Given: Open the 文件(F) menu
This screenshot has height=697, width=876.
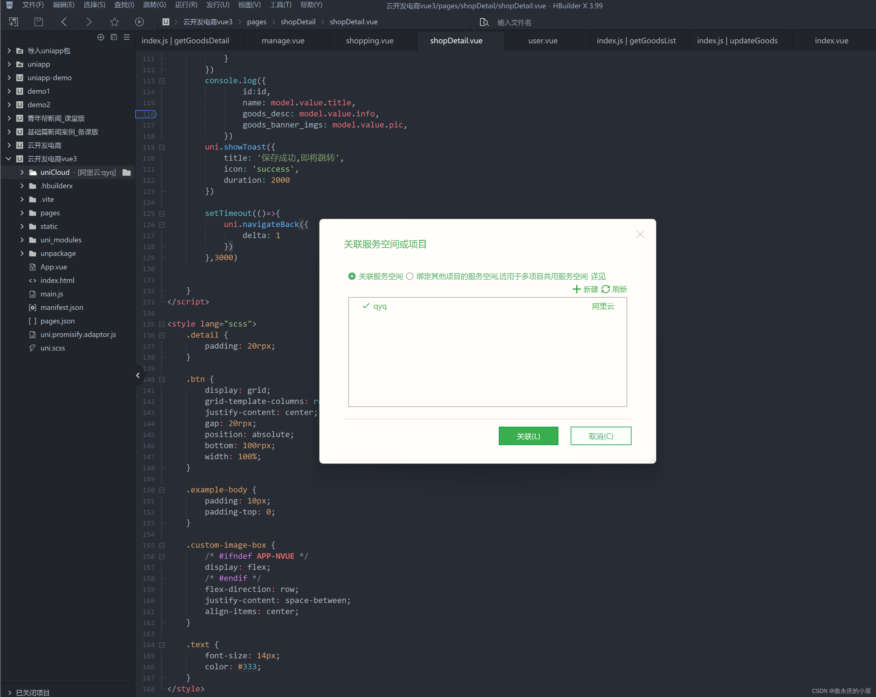Looking at the screenshot, I should 33,5.
